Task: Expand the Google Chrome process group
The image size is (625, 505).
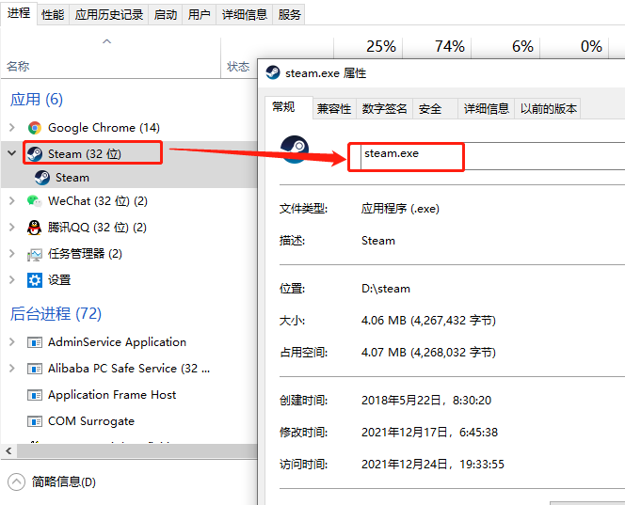Action: (x=12, y=128)
